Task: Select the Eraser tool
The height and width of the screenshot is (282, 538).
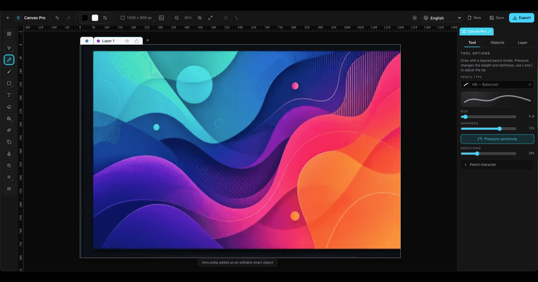Action: point(9,107)
